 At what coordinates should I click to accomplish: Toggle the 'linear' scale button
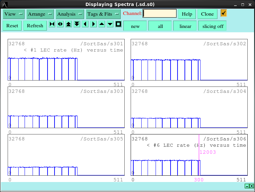(185, 26)
